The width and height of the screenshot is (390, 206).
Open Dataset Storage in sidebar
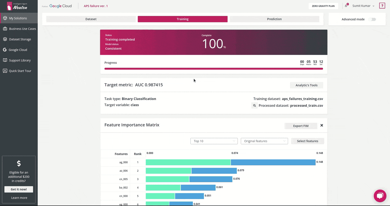pyautogui.click(x=19, y=39)
